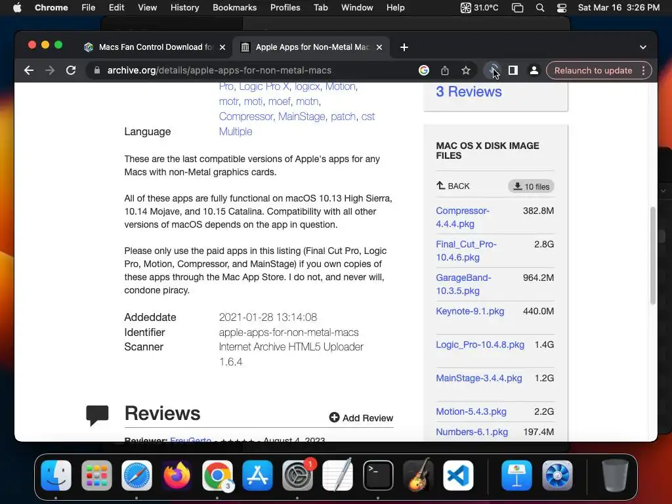Open the History menu

click(x=184, y=7)
